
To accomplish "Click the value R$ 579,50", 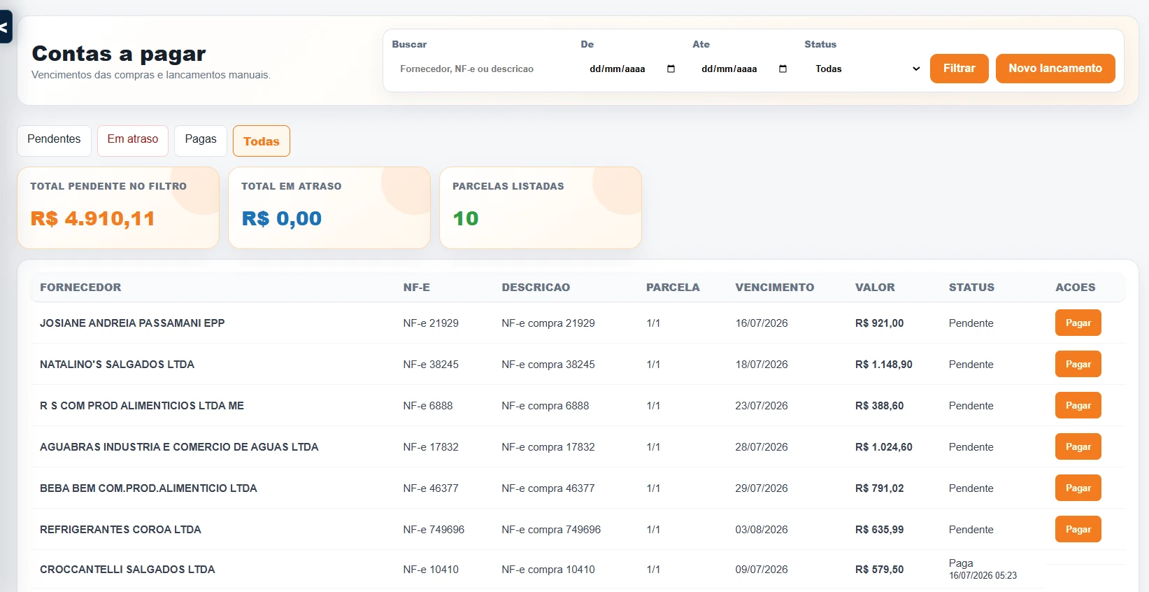I will (879, 570).
